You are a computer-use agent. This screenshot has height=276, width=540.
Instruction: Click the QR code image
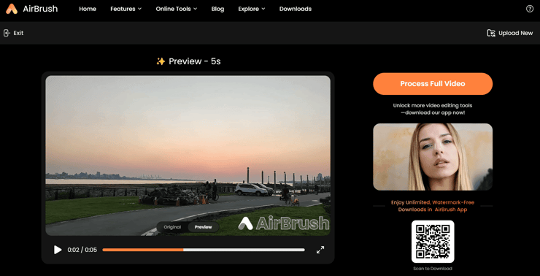coord(433,242)
